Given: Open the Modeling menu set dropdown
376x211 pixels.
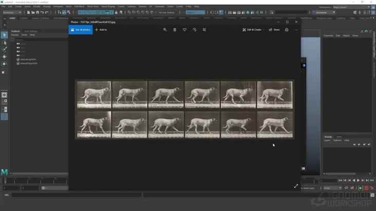Looking at the screenshot, I should (x=12, y=12).
